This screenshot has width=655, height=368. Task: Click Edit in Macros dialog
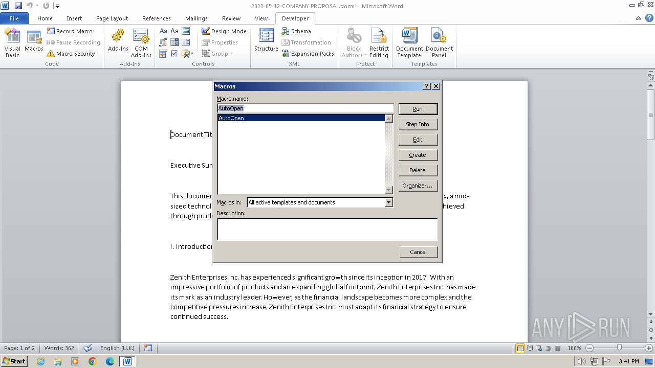(x=418, y=140)
